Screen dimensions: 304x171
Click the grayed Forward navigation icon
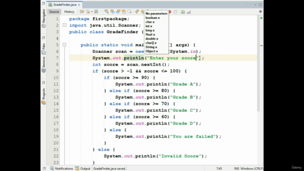point(96,12)
